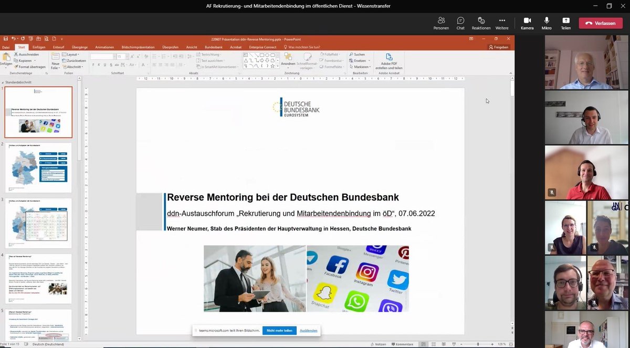Open the Ersetzen dropdown
The height and width of the screenshot is (348, 630).
(x=360, y=61)
